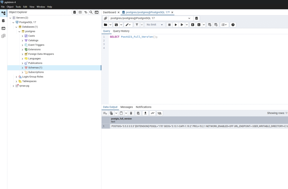Toggle the connection status icon
This screenshot has height=189, width=288.
click(105, 18)
